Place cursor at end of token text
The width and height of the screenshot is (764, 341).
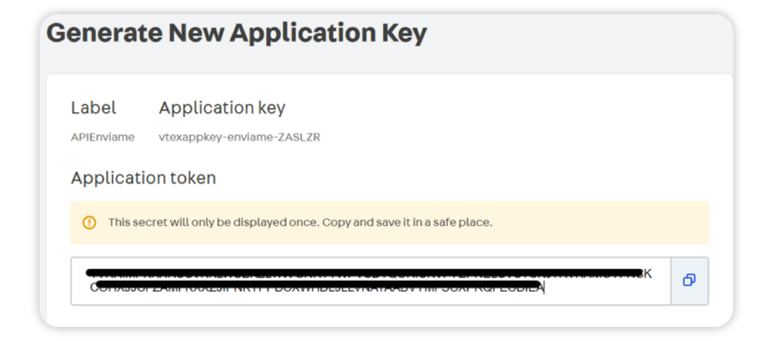(544, 288)
